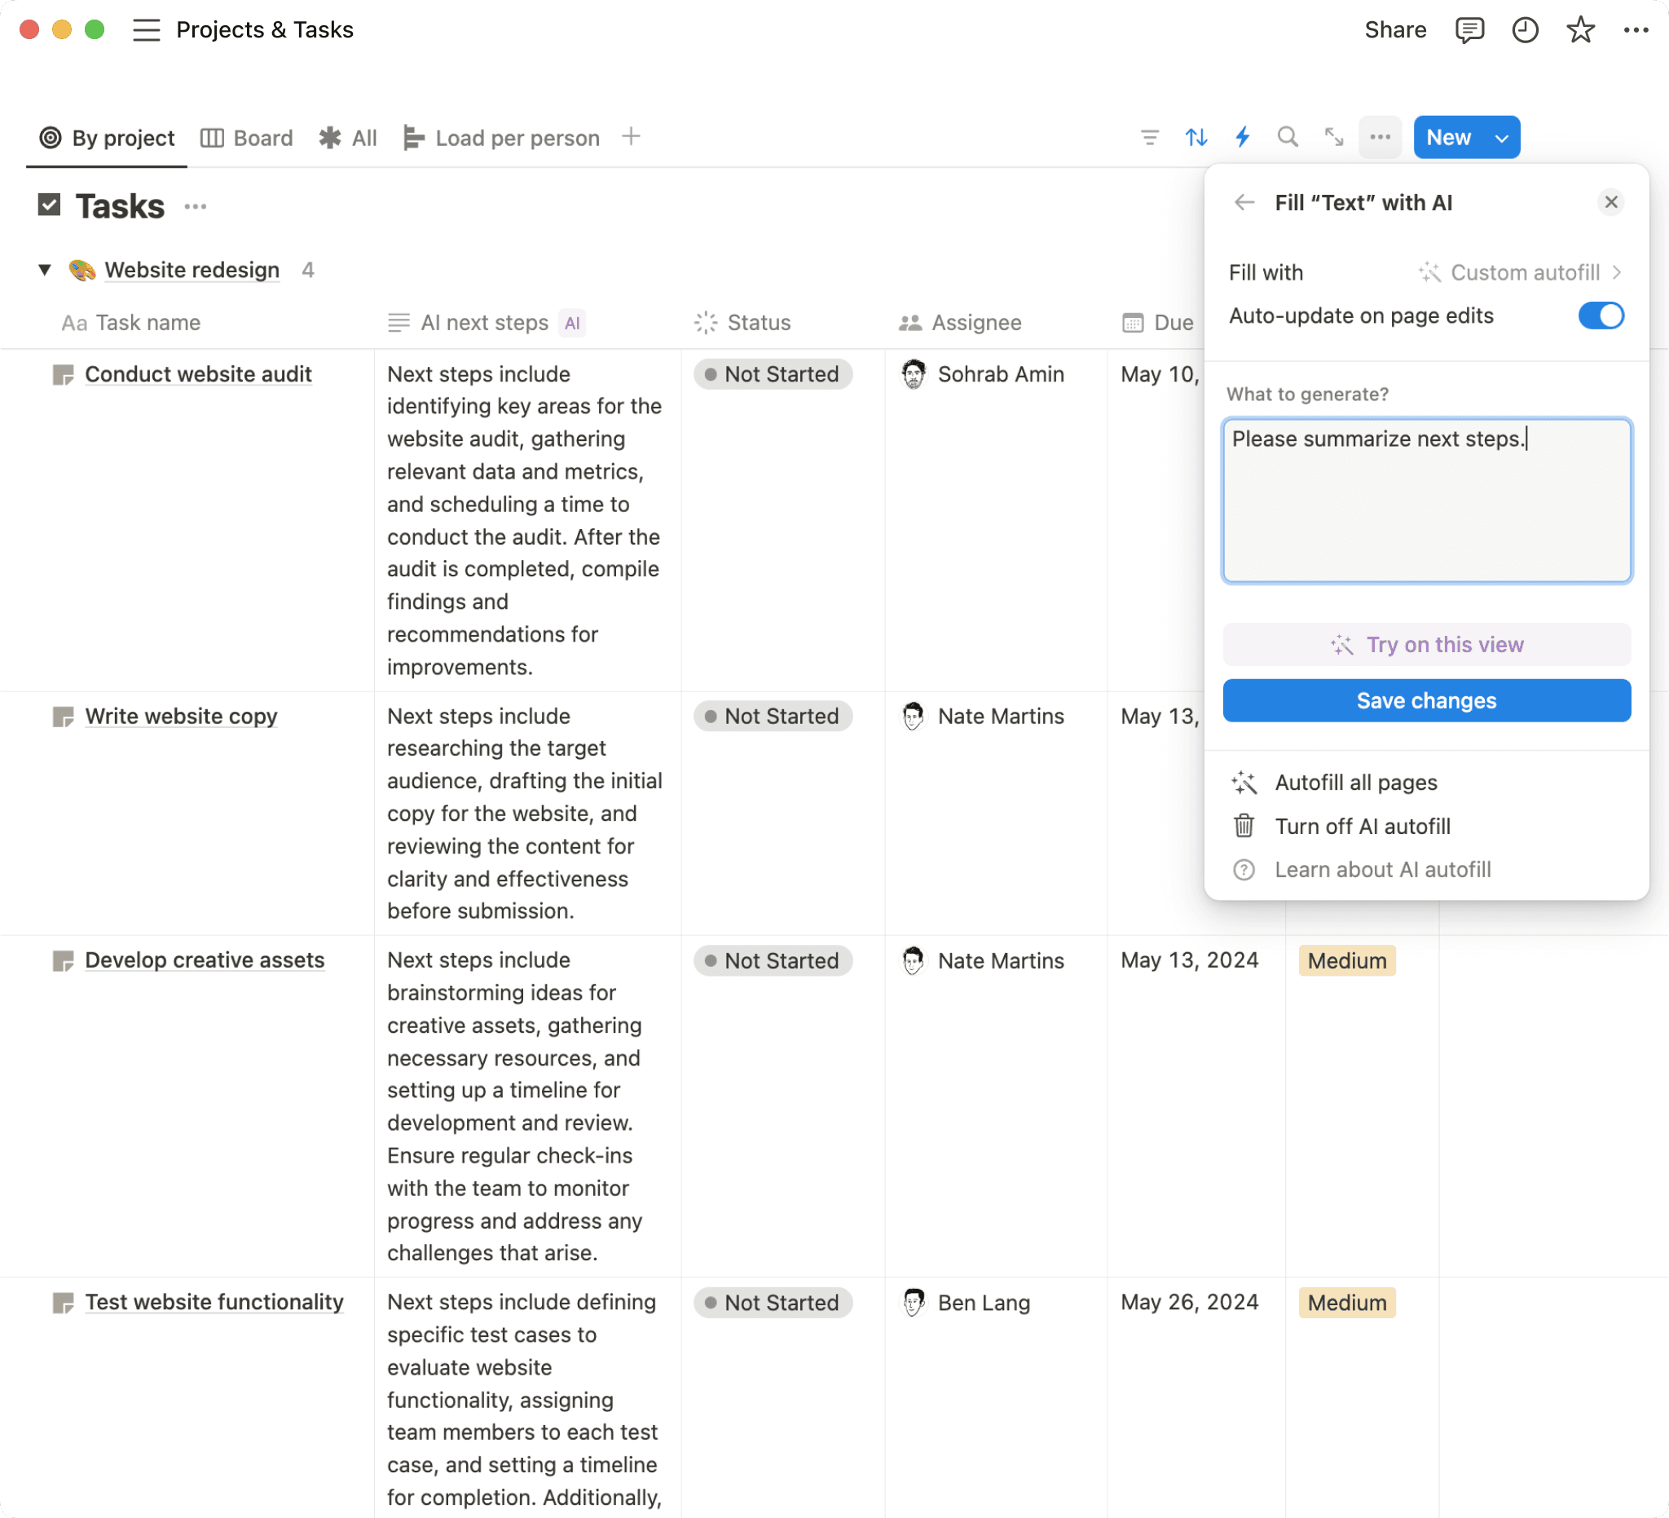Click the Not Started status of Conduct website audit
The height and width of the screenshot is (1518, 1669).
pyautogui.click(x=773, y=374)
